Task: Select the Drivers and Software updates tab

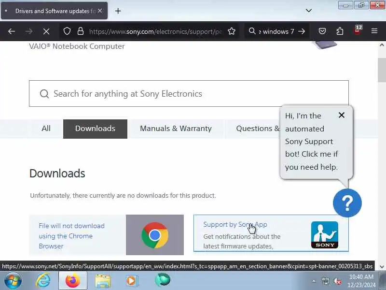Action: [x=54, y=11]
